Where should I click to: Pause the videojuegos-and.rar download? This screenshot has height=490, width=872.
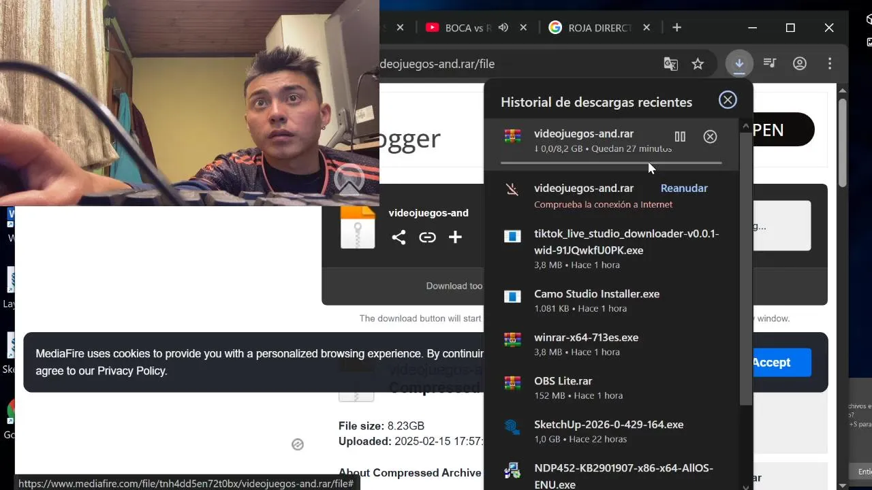click(x=680, y=137)
